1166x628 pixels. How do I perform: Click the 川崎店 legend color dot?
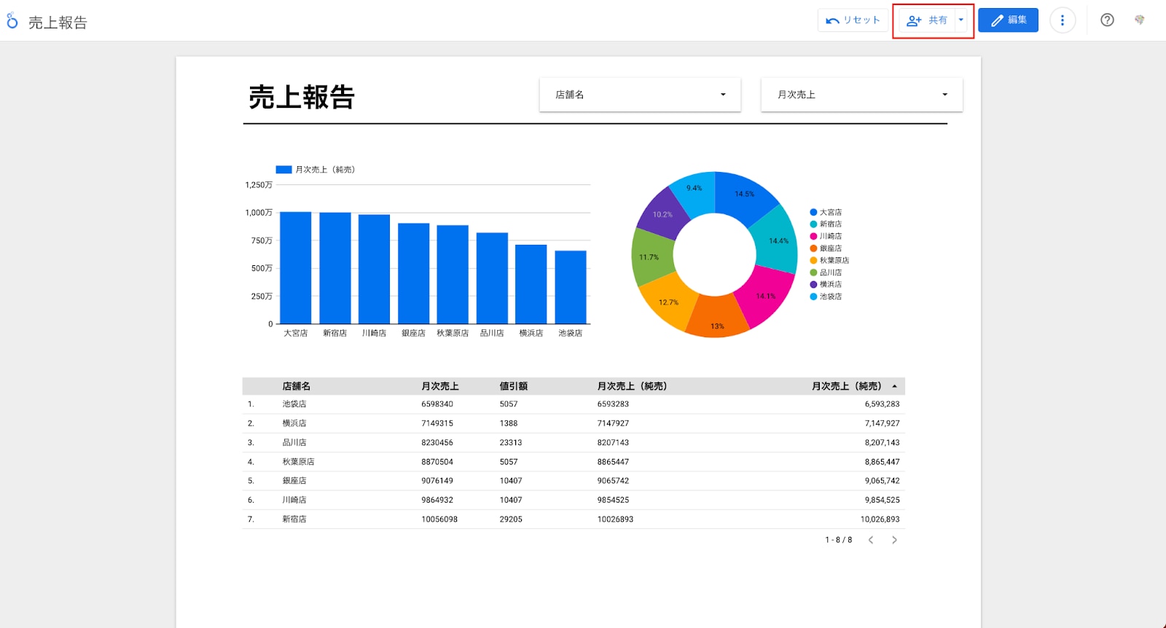813,237
